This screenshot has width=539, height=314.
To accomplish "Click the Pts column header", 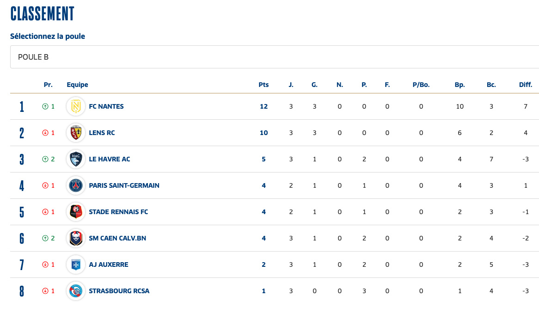I will (x=263, y=85).
